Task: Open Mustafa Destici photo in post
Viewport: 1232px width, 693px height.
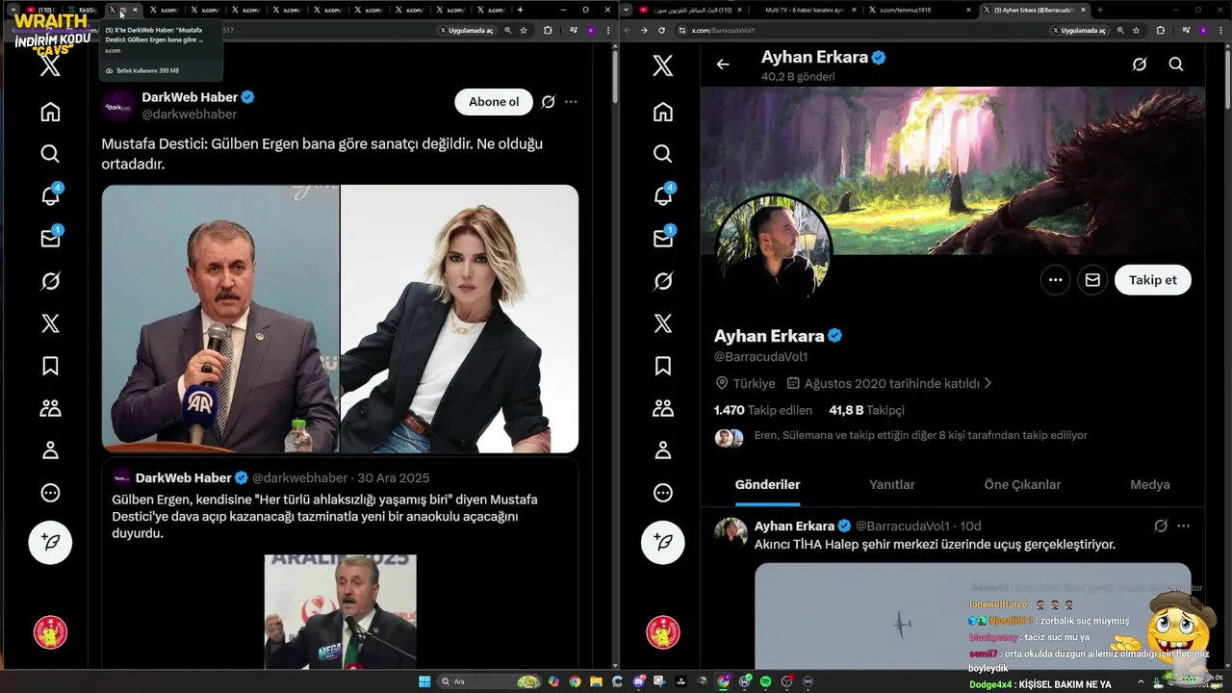Action: 220,319
